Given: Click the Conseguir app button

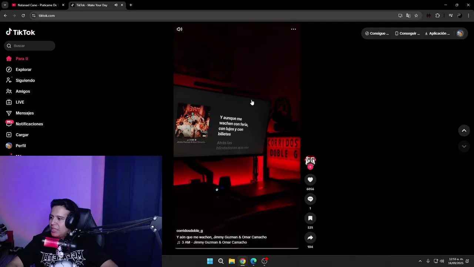Looking at the screenshot, I should coord(407,33).
